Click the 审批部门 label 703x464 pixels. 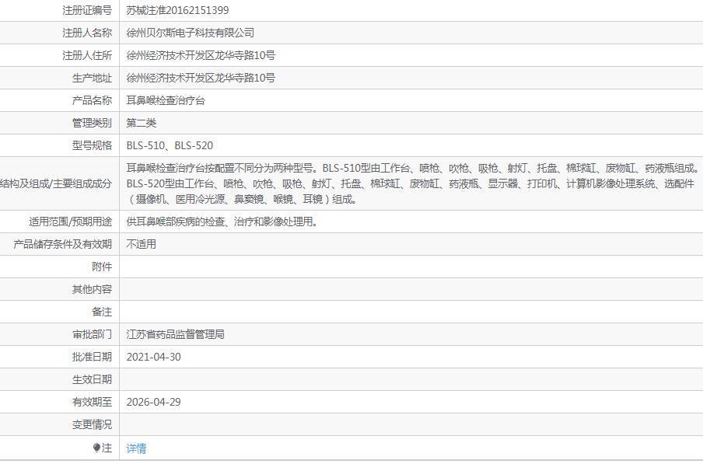click(92, 334)
